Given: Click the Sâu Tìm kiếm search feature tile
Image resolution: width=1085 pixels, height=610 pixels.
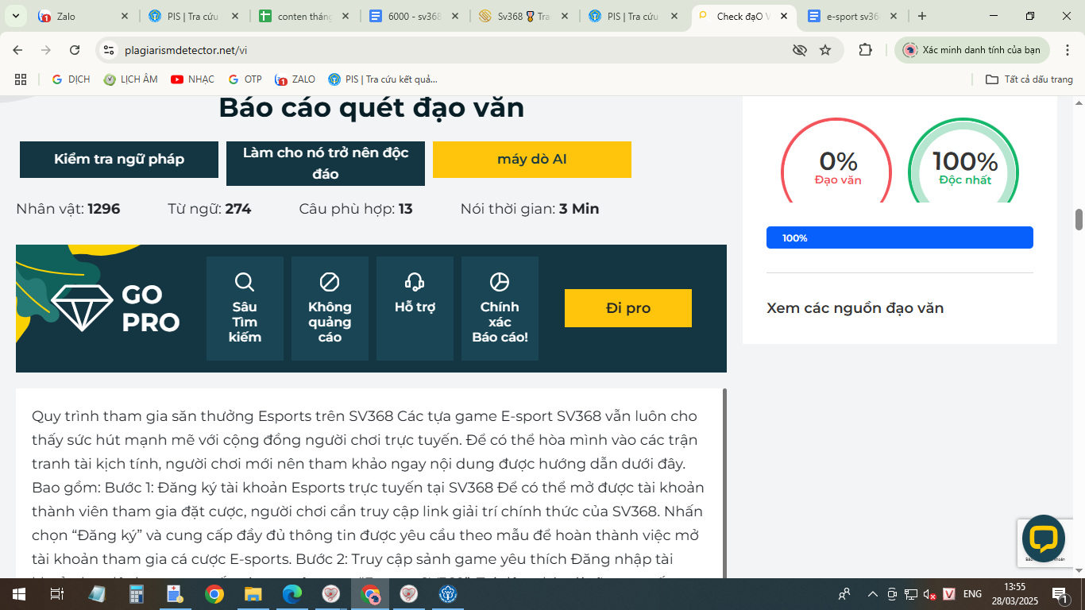Looking at the screenshot, I should coord(245,308).
